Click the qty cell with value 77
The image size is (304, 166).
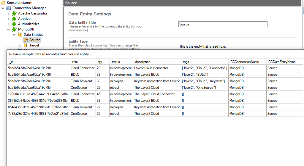coord(102,107)
